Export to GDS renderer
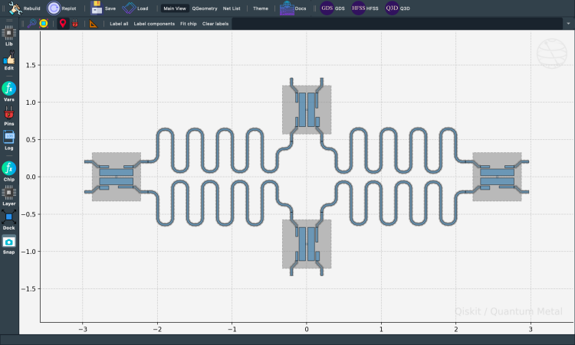Image resolution: width=575 pixels, height=345 pixels. [333, 8]
